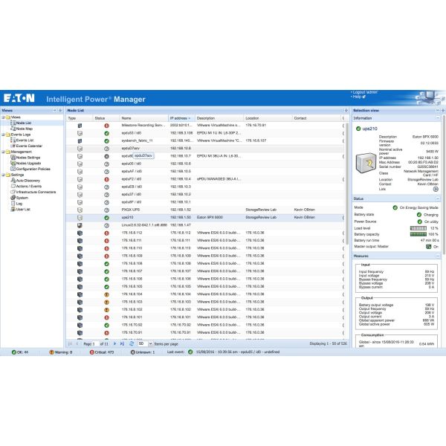Click the Views panel gear icon
Image resolution: width=446 pixels, height=446 pixels.
point(60,110)
